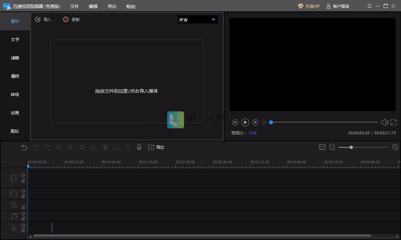Stop the preview playback
This screenshot has height=240, width=401.
(x=264, y=122)
